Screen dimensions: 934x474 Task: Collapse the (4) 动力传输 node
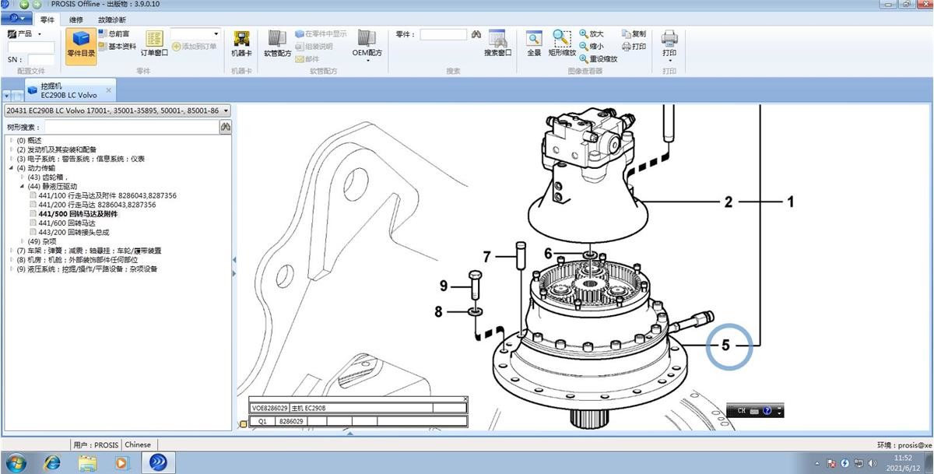11,168
